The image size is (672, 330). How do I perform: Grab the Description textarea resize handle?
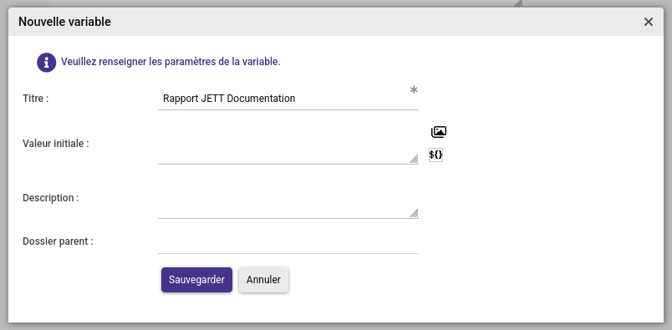[x=414, y=213]
